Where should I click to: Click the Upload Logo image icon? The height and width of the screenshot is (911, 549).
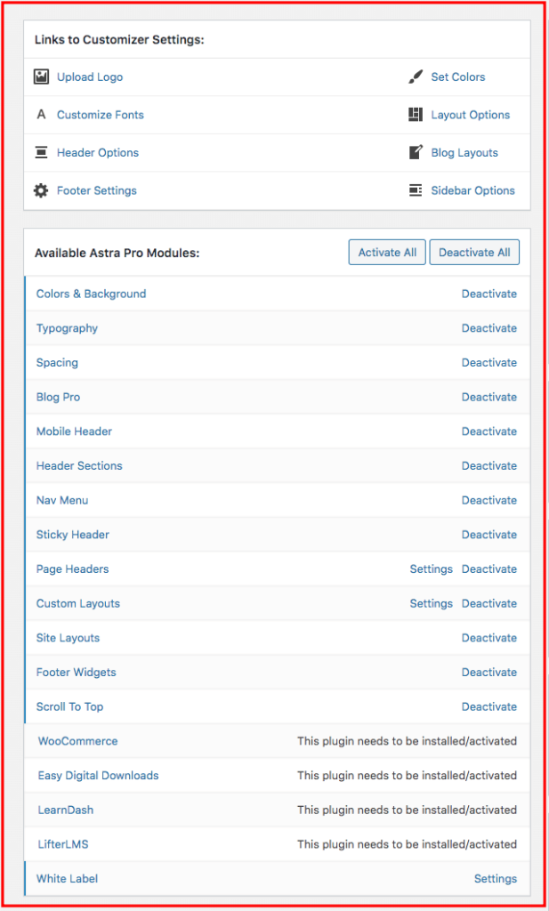pos(41,77)
